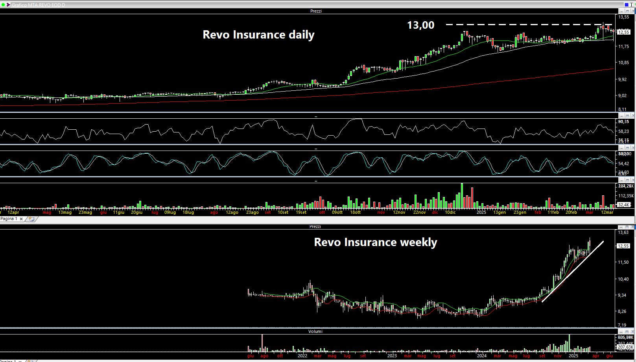Switch to the Pagina 1 tab

pos(9,219)
